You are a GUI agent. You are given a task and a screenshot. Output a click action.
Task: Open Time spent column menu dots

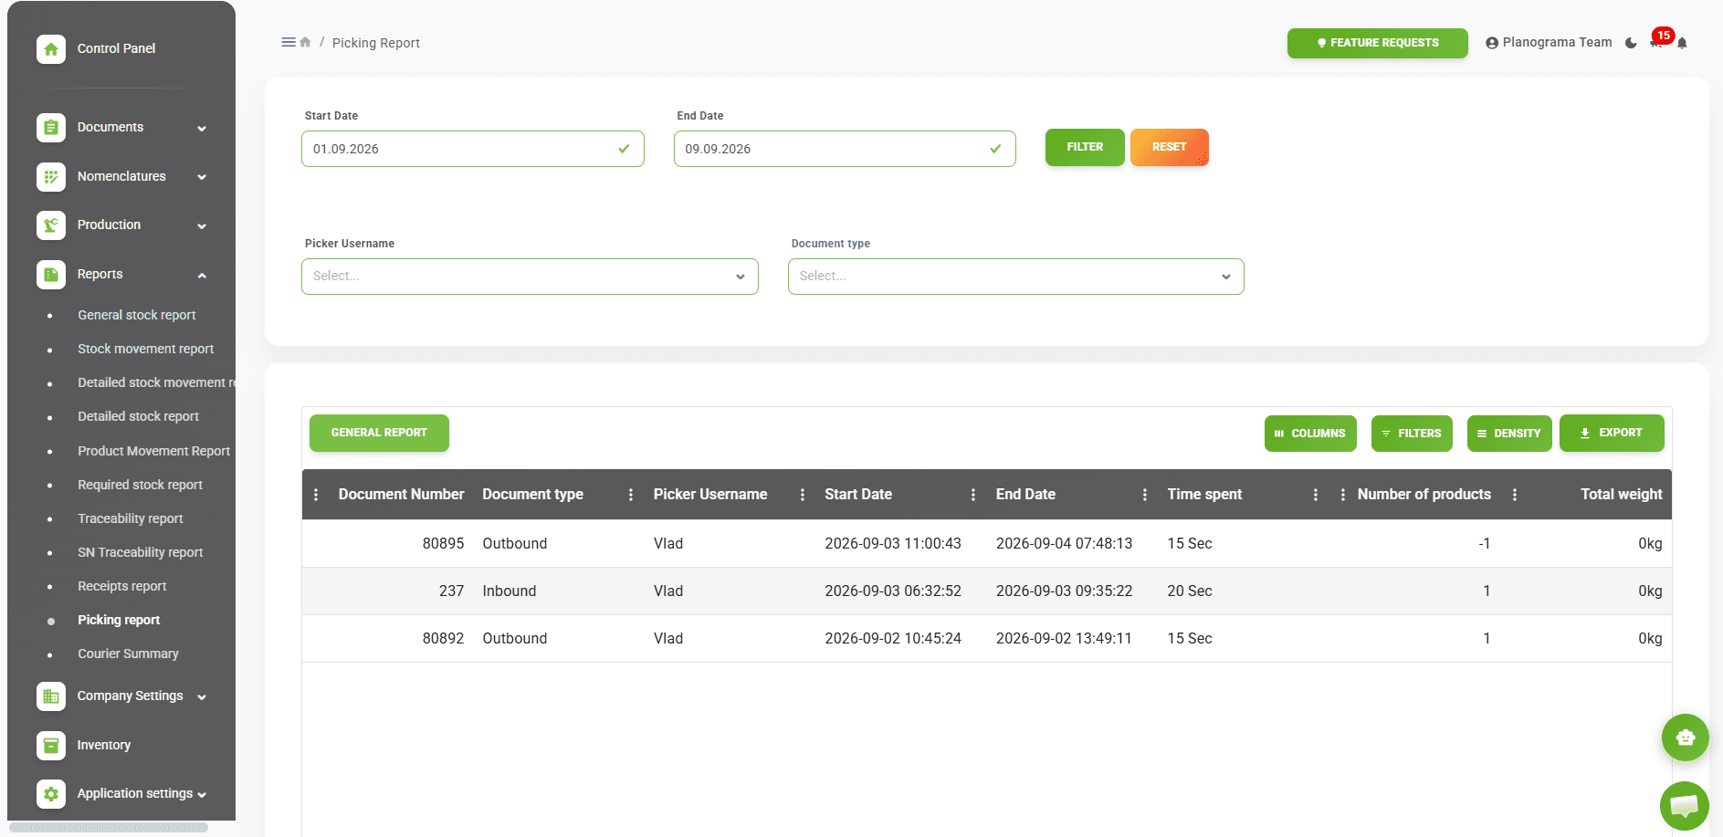[x=1316, y=495]
